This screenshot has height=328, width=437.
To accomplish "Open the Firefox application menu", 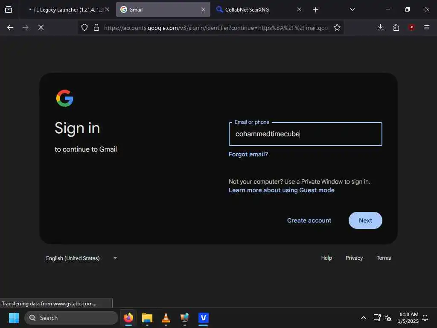I will (427, 27).
